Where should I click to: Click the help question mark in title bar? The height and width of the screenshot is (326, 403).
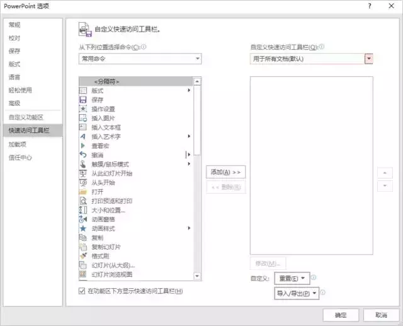(x=370, y=6)
